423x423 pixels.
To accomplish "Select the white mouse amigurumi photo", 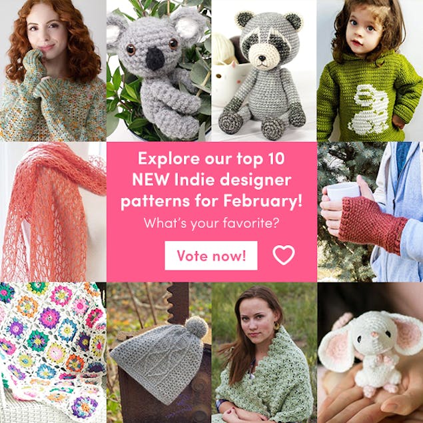I will point(370,352).
